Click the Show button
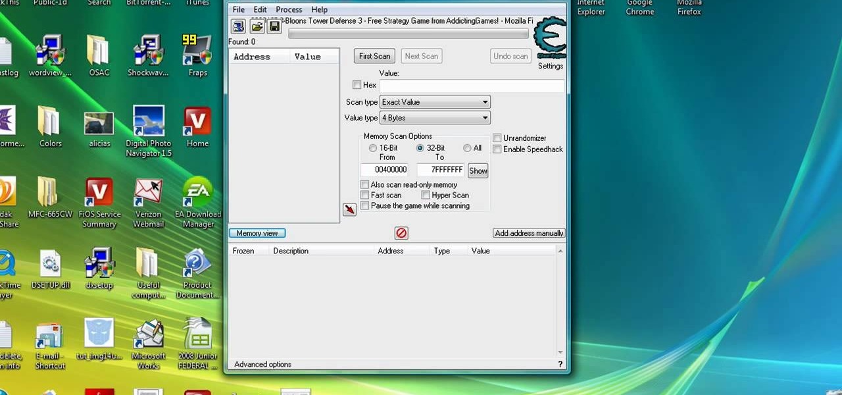This screenshot has height=395, width=842. (478, 171)
